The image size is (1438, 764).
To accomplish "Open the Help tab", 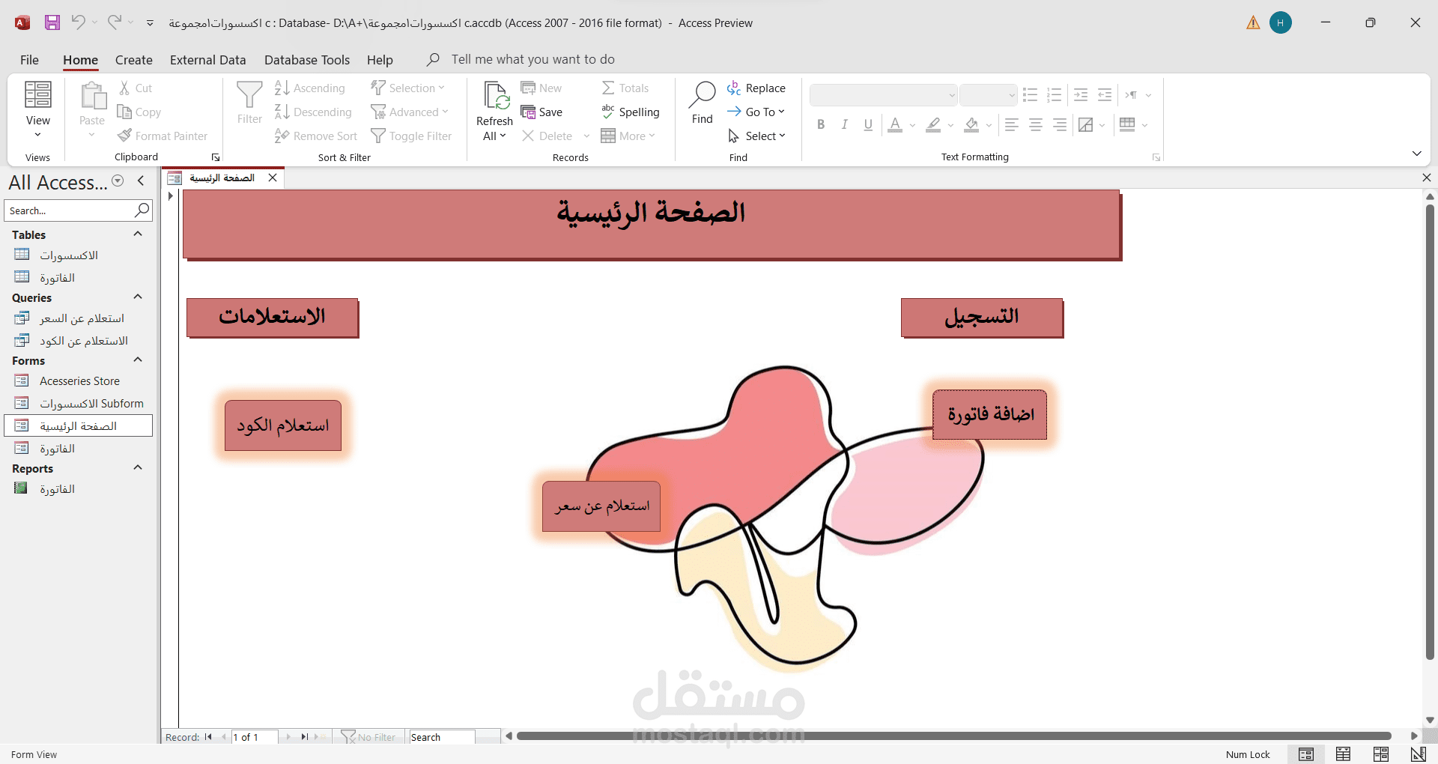I will point(380,60).
